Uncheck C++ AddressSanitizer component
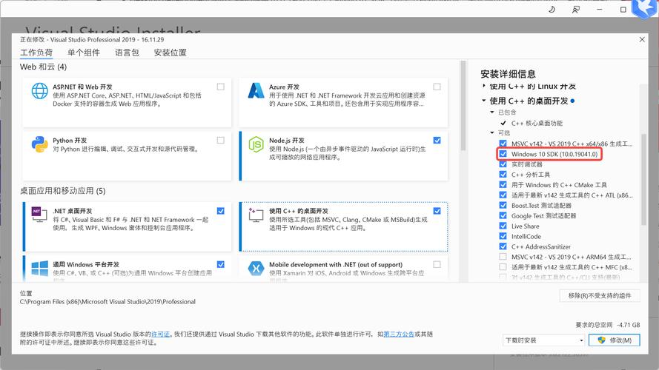This screenshot has height=370, width=659. tap(503, 246)
